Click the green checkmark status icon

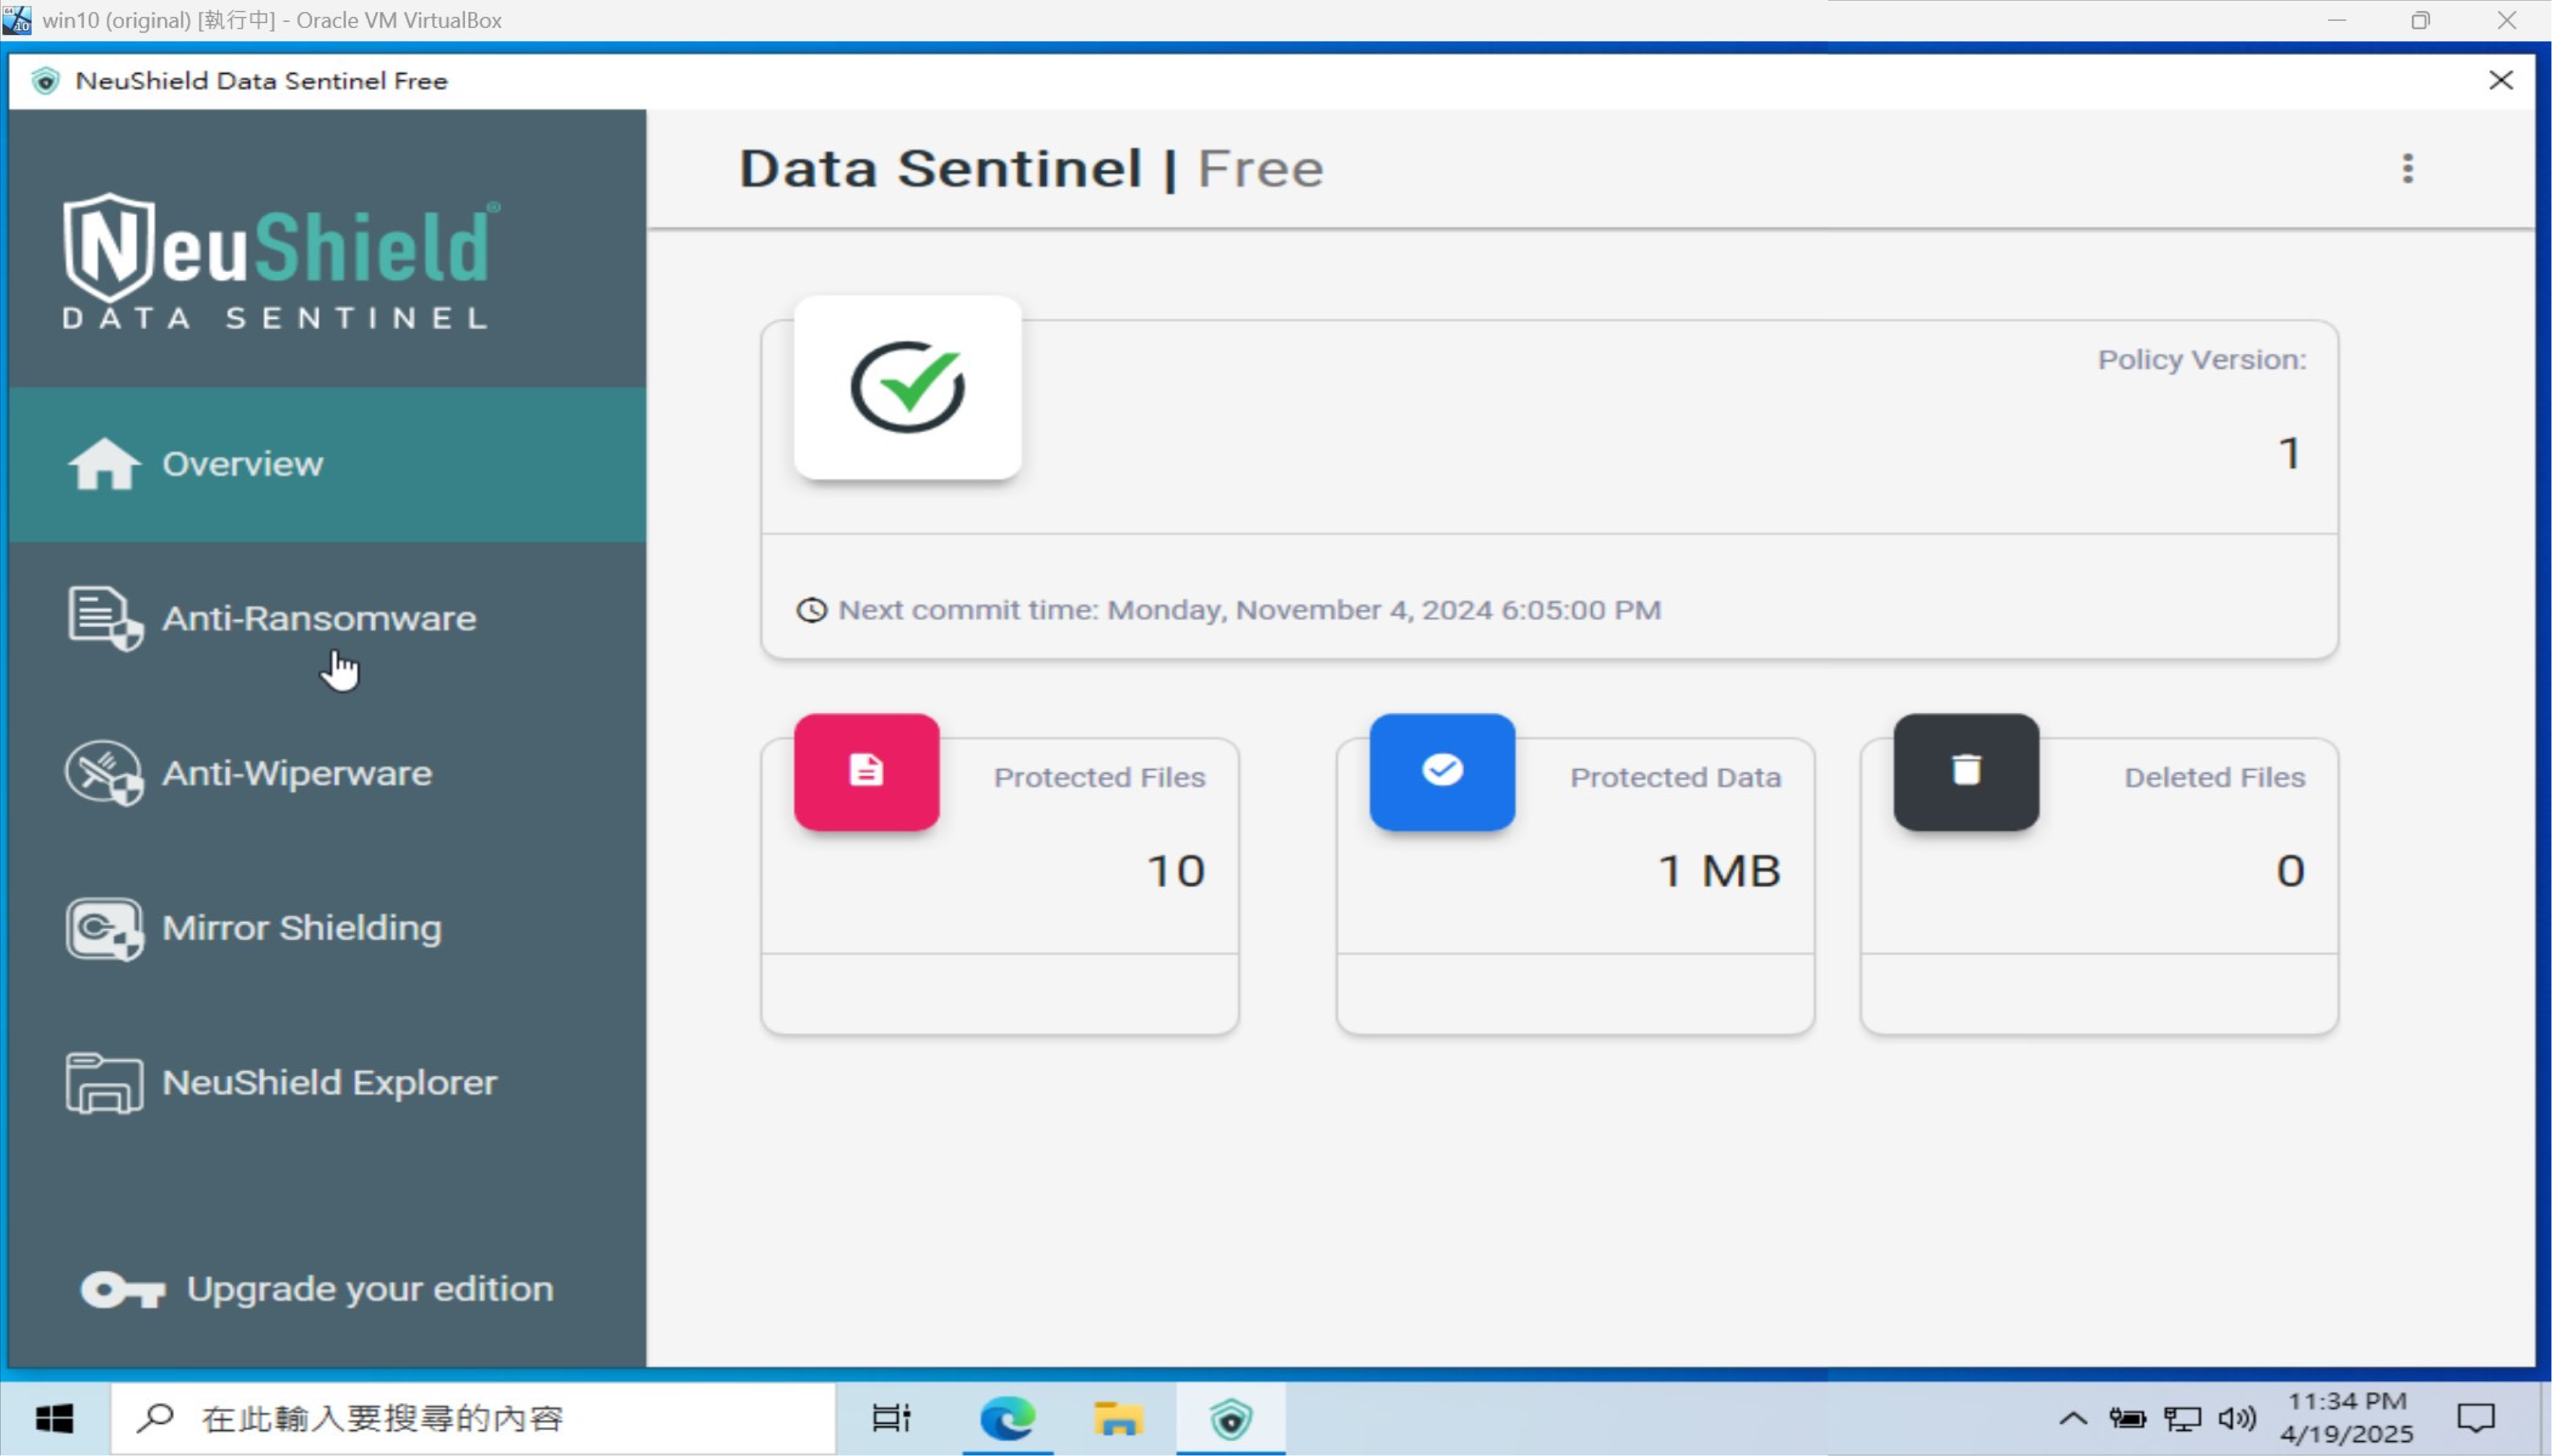(907, 388)
